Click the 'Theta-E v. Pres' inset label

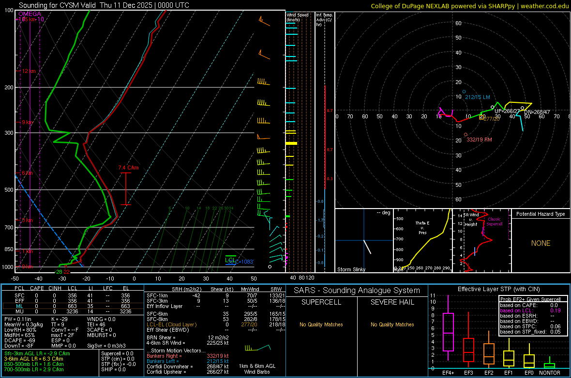[422, 227]
